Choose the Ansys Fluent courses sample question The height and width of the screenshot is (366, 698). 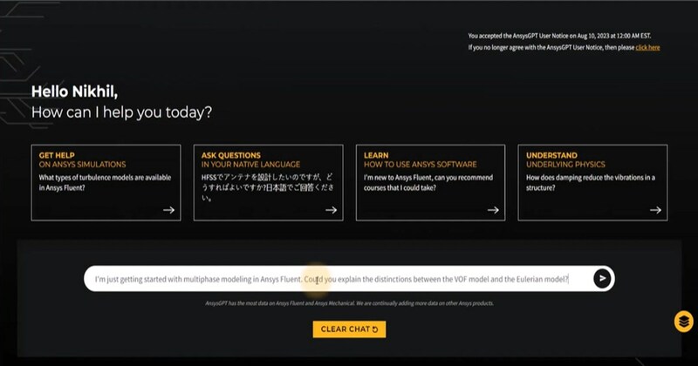click(x=428, y=182)
